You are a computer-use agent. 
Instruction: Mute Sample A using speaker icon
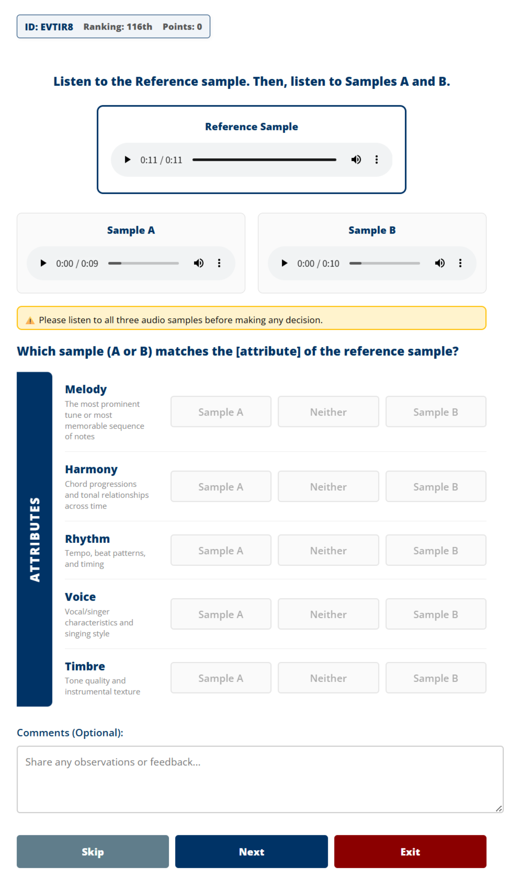[x=199, y=263]
